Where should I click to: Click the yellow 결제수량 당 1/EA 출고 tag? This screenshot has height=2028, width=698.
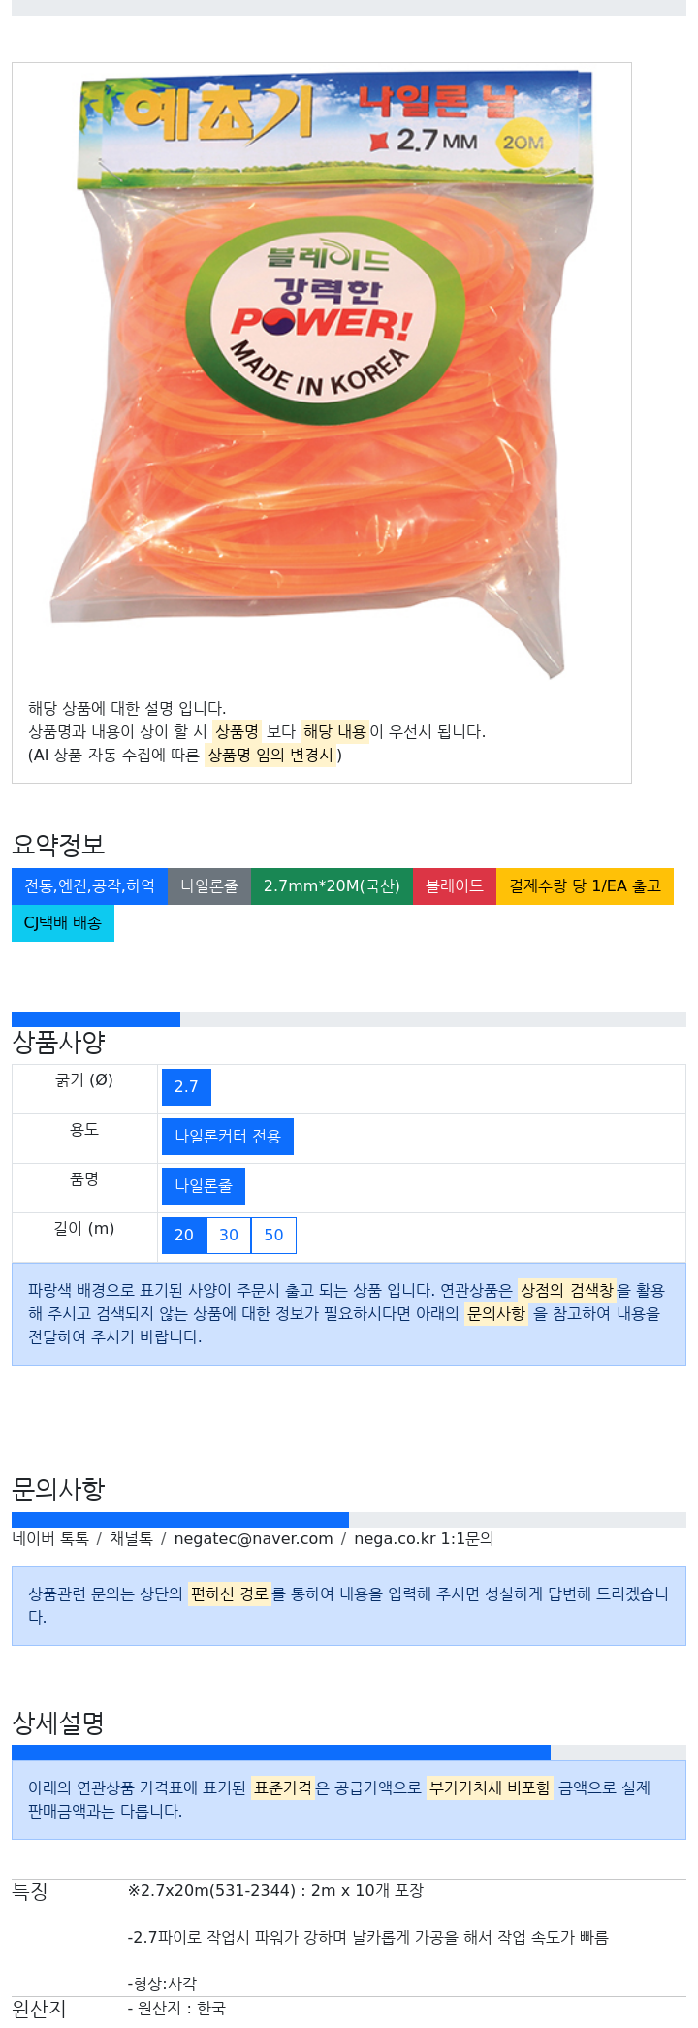[x=585, y=886]
